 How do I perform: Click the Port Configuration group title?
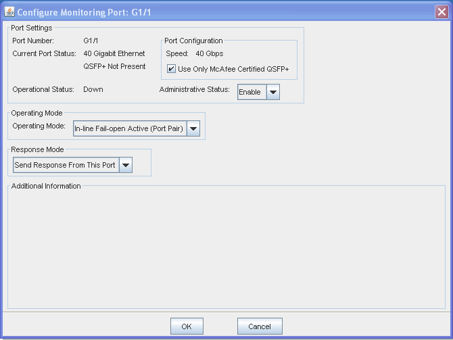coord(193,41)
